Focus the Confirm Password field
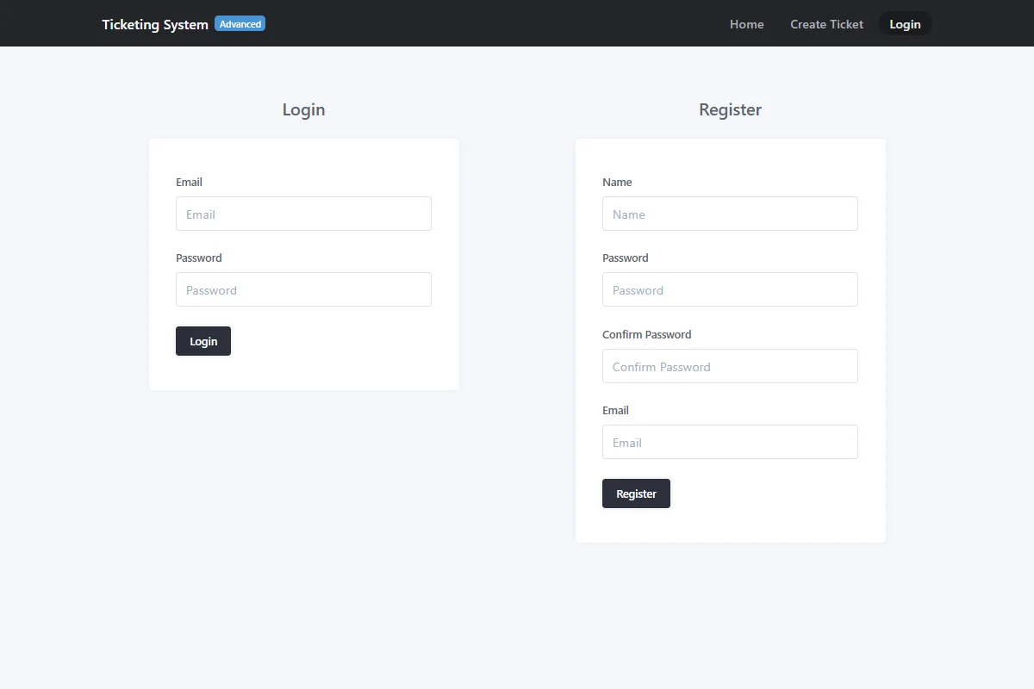Image resolution: width=1034 pixels, height=689 pixels. tap(730, 366)
